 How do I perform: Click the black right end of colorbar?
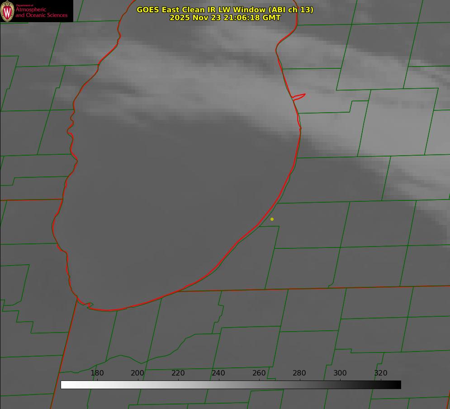398,385
